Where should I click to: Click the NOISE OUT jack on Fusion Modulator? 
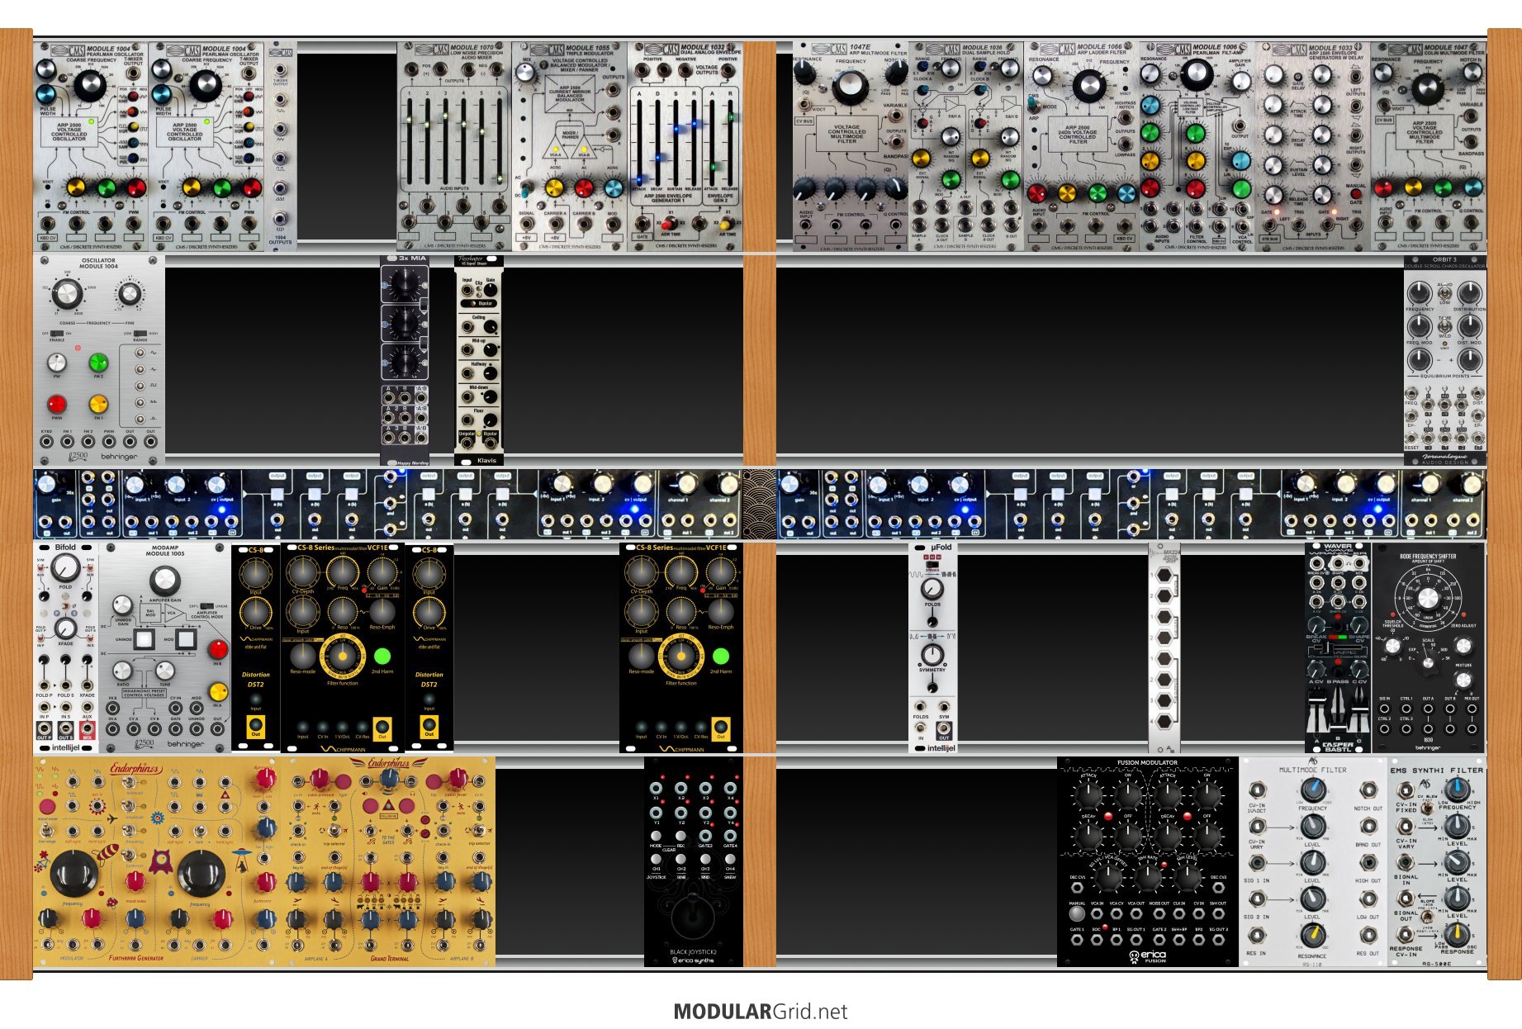(1159, 914)
